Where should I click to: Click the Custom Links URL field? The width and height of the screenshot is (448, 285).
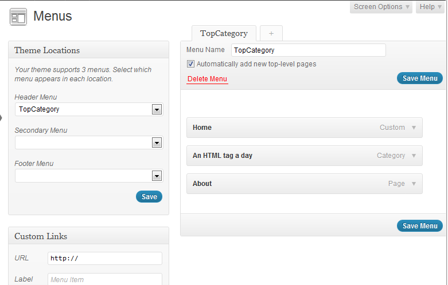point(105,258)
